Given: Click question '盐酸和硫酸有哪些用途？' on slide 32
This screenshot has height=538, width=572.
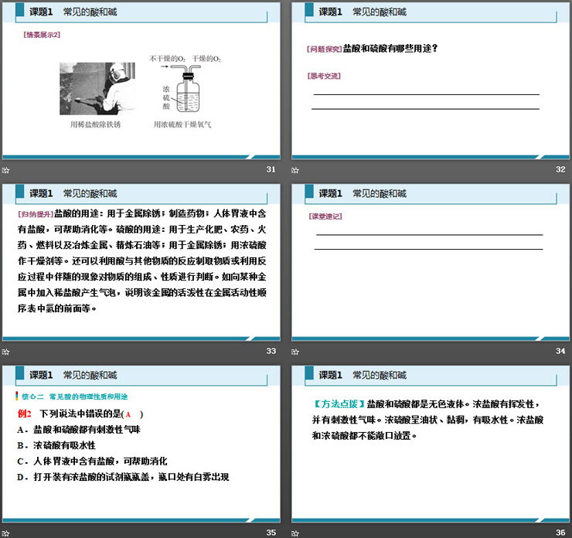Looking at the screenshot, I should pyautogui.click(x=390, y=49).
